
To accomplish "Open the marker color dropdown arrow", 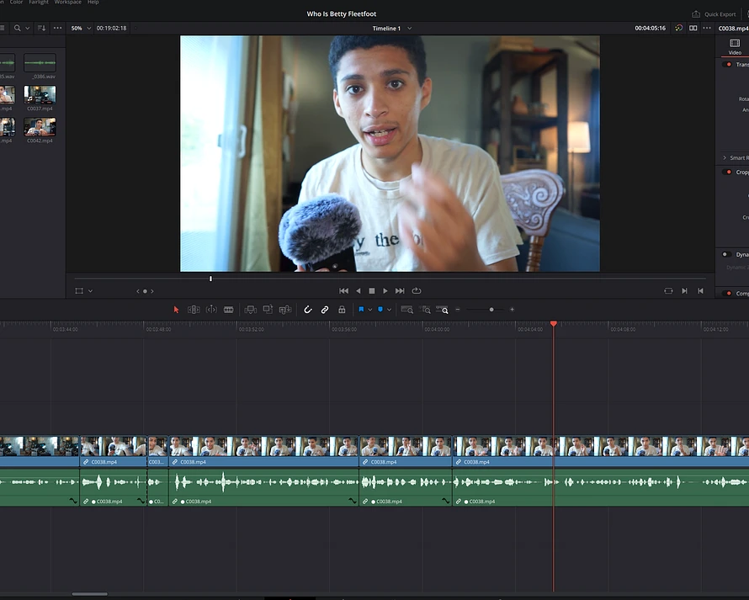I will tap(390, 310).
